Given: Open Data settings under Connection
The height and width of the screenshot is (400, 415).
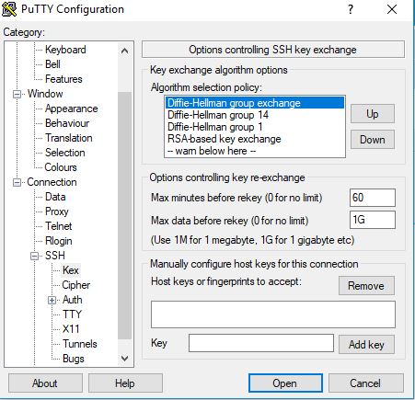Looking at the screenshot, I should (55, 197).
